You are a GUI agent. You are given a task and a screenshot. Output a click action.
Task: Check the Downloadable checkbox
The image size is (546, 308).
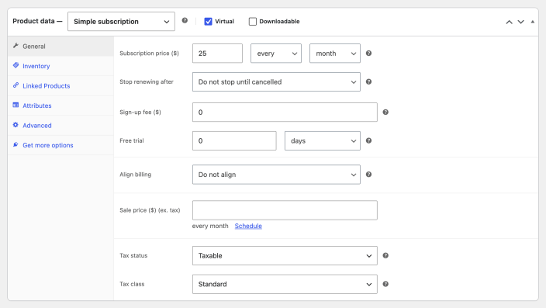coord(253,22)
